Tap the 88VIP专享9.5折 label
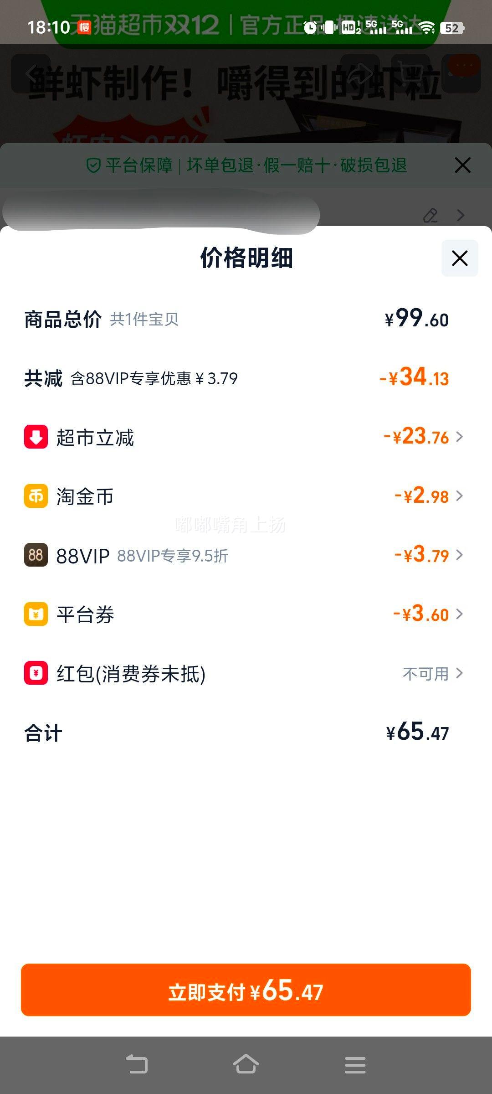This screenshot has height=1094, width=492. tap(173, 556)
